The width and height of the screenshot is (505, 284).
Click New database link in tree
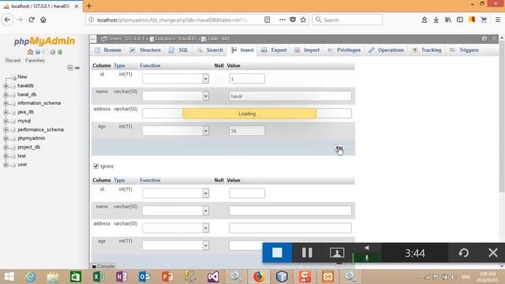(x=22, y=77)
